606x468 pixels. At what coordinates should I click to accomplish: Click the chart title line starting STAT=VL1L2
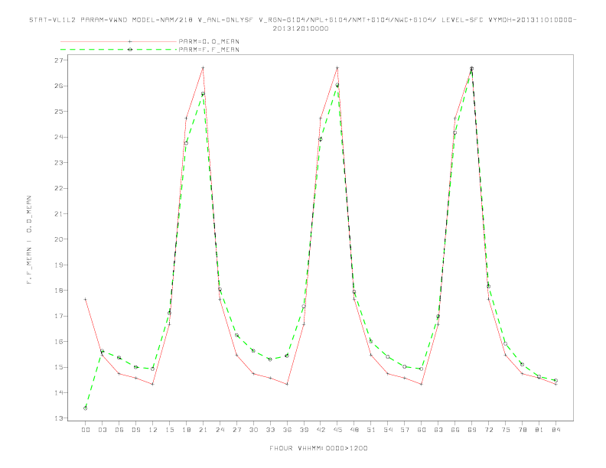tap(302, 20)
